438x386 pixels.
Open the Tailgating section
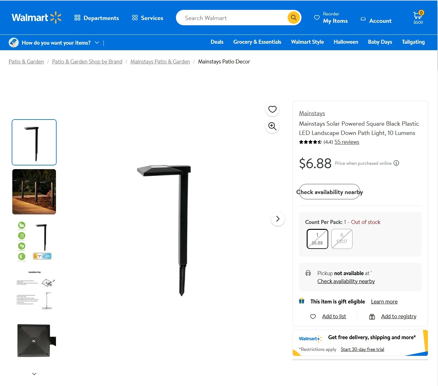pos(413,42)
